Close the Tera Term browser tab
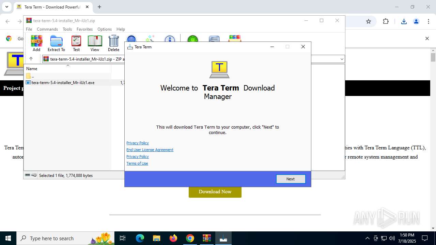Screen dimensions: 436x245 click(x=87, y=7)
